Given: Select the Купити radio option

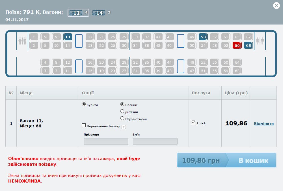Looking at the screenshot, I should point(84,104).
